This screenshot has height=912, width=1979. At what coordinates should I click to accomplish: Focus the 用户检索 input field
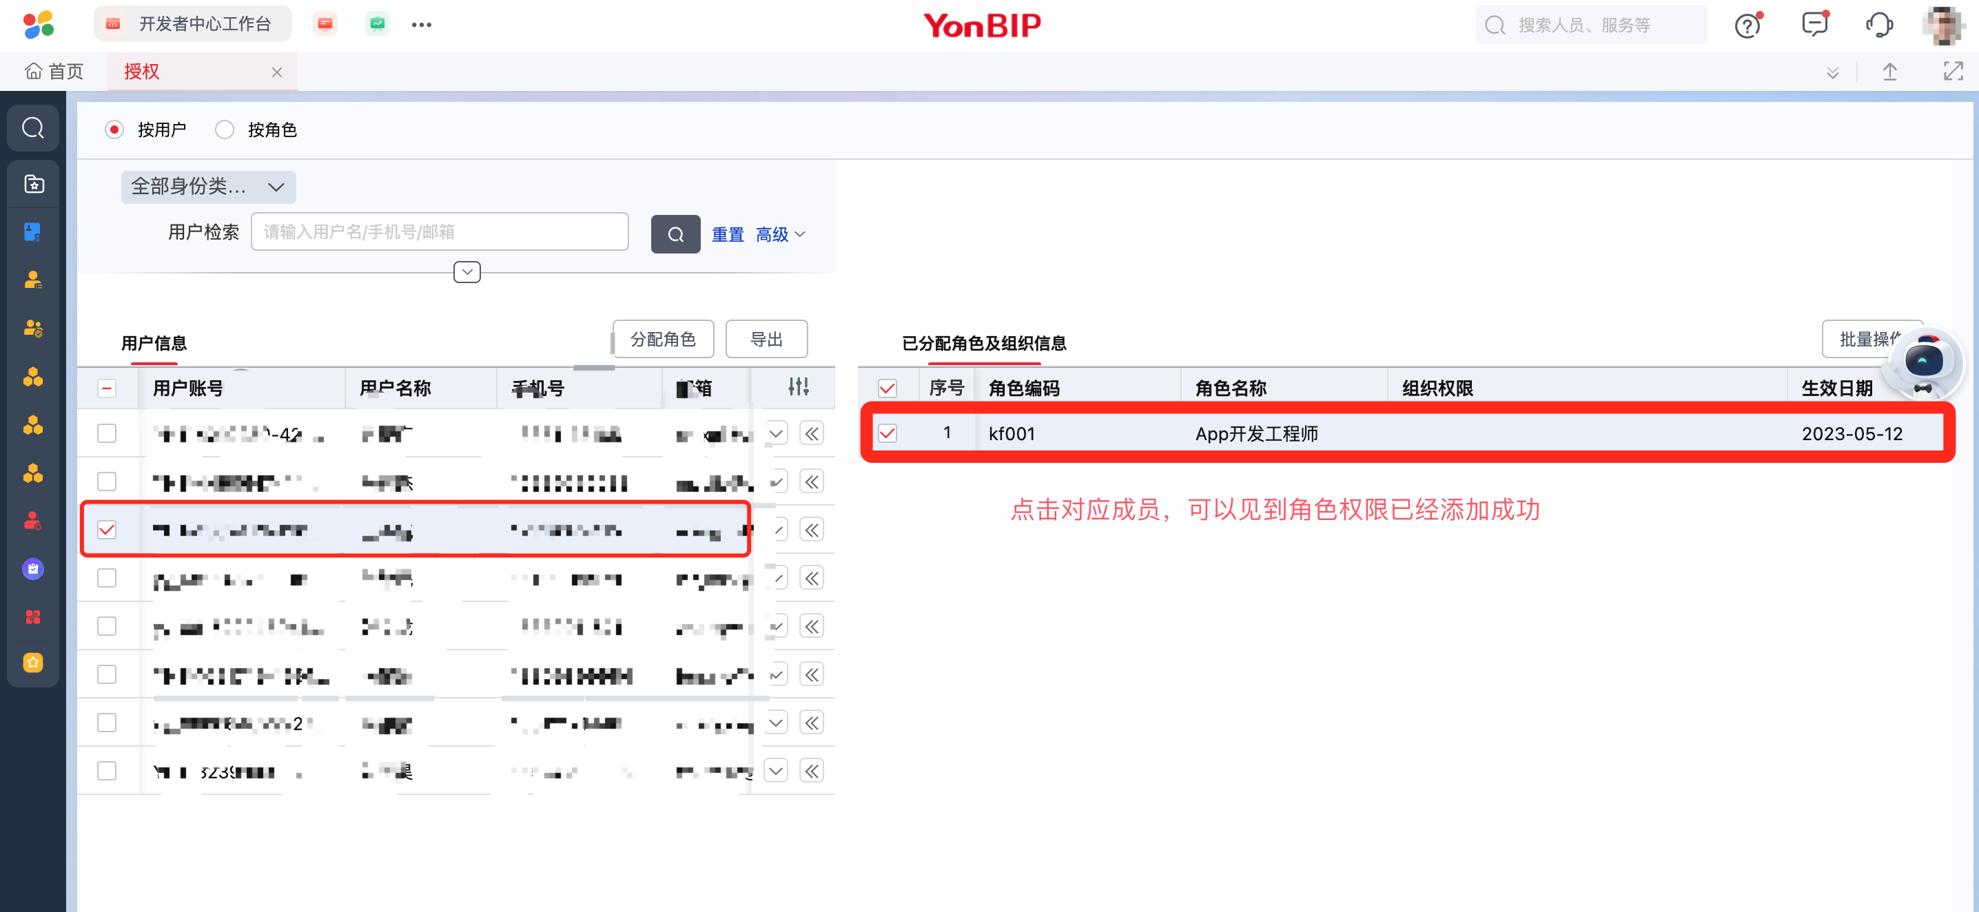point(440,232)
